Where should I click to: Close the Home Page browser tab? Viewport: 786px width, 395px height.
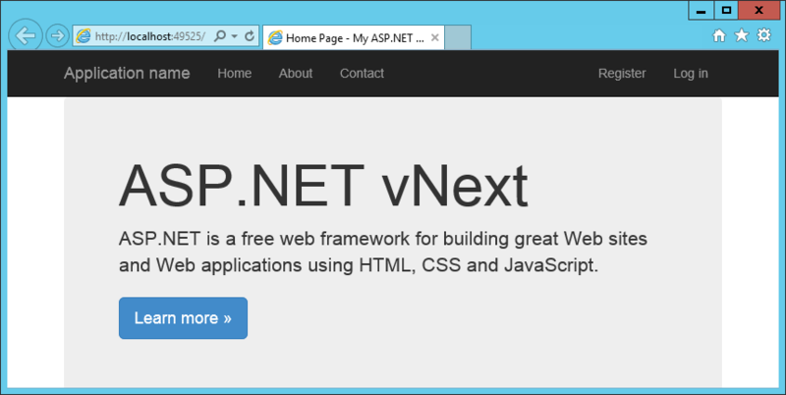coord(434,37)
